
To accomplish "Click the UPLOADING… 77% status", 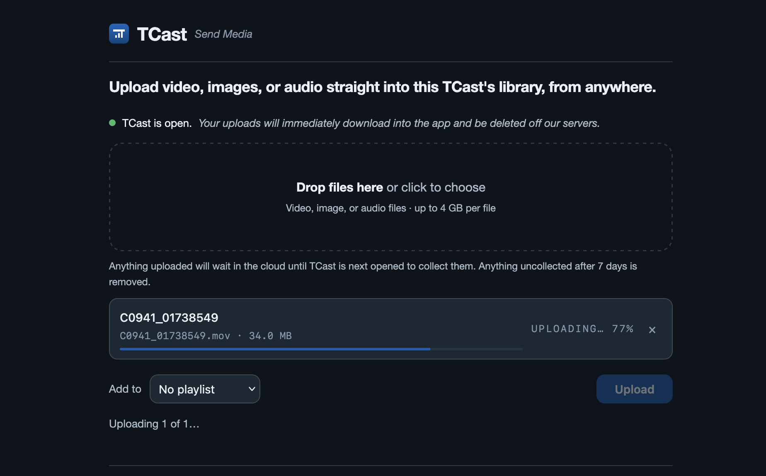I will [x=582, y=329].
